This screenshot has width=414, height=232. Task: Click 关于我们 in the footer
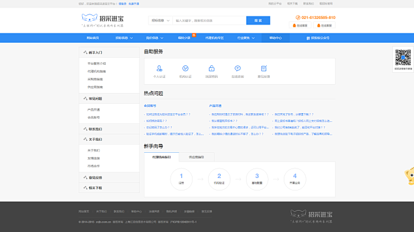pos(101,211)
